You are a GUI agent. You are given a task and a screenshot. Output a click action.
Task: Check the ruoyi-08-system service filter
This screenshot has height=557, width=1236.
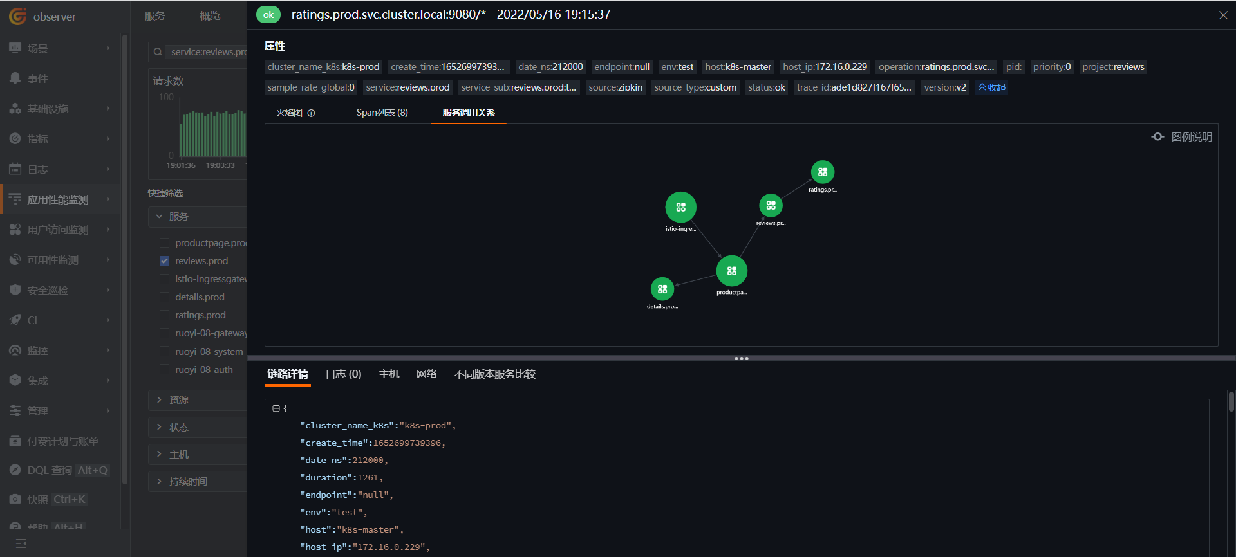(164, 352)
